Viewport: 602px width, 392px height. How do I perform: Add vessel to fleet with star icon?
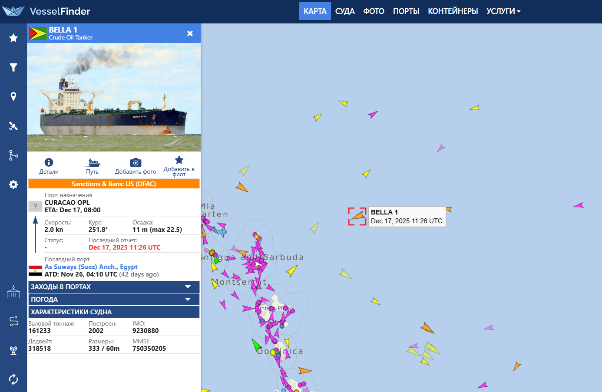[179, 160]
